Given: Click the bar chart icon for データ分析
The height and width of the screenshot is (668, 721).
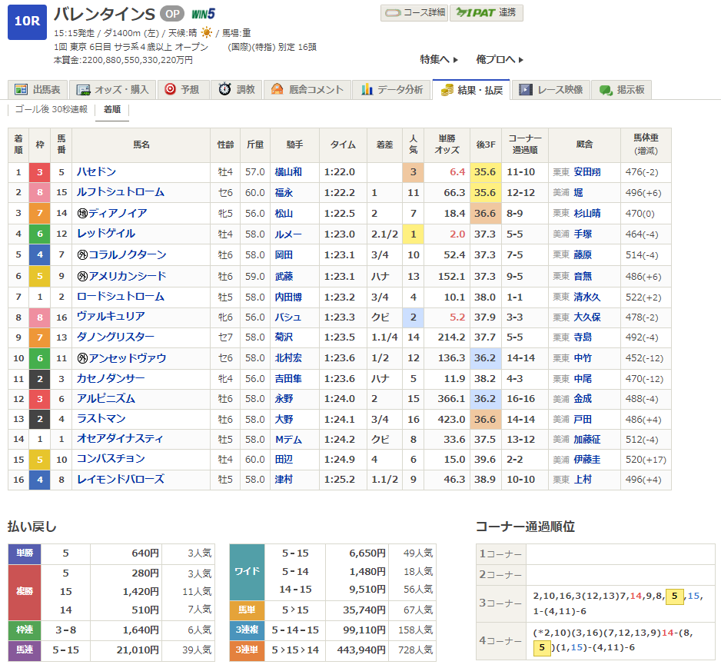Looking at the screenshot, I should 367,90.
